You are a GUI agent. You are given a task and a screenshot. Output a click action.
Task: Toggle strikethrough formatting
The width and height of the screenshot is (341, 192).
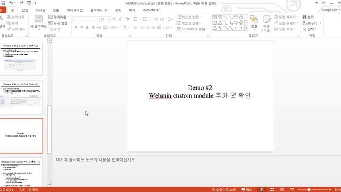point(99,27)
